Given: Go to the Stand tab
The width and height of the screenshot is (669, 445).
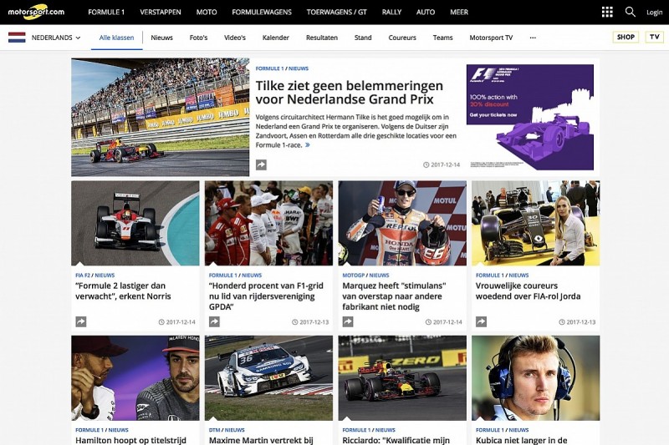Looking at the screenshot, I should pyautogui.click(x=363, y=38).
